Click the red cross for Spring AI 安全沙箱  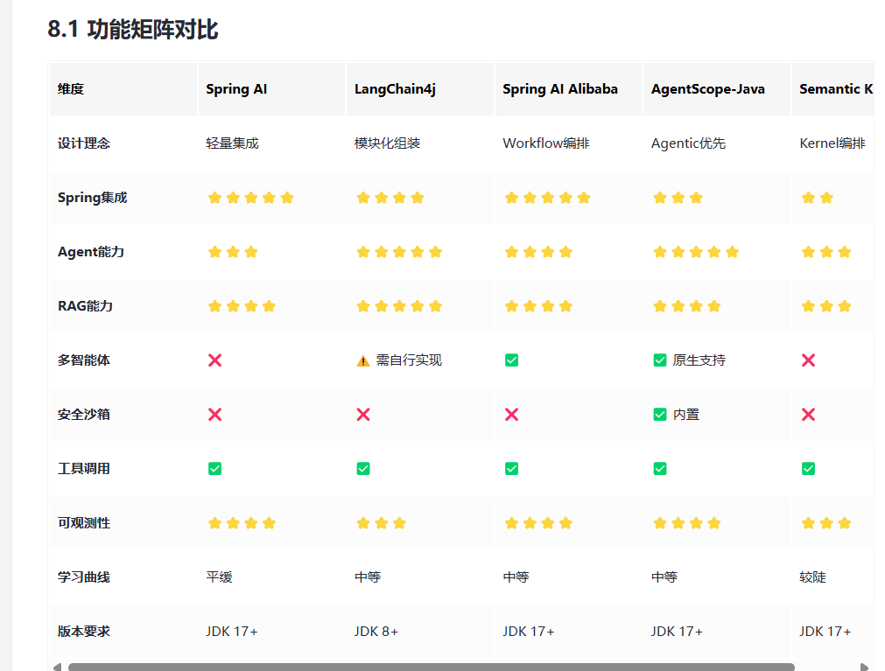point(215,415)
